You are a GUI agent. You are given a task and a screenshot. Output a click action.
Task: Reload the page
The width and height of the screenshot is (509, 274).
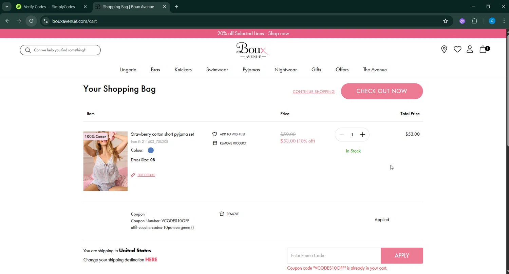pyautogui.click(x=31, y=21)
